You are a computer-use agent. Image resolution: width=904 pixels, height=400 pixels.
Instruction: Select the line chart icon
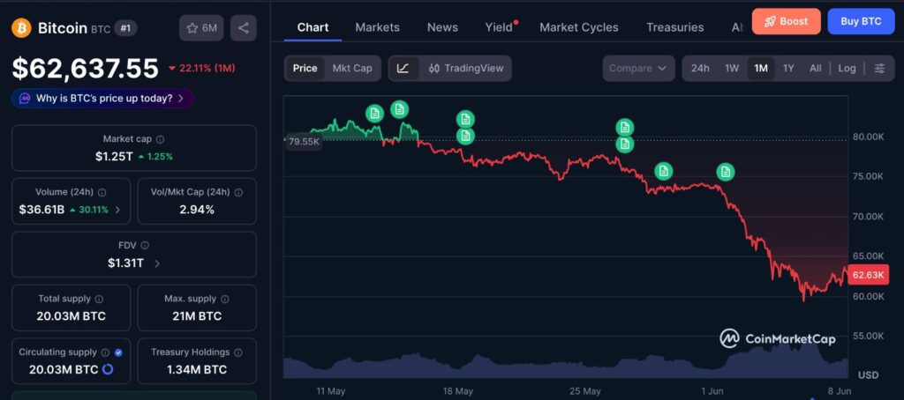(x=403, y=68)
